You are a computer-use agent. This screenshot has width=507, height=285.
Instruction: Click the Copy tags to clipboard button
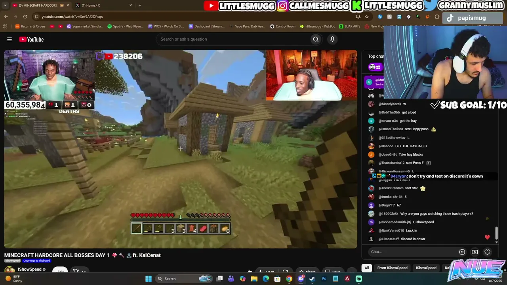click(36, 261)
